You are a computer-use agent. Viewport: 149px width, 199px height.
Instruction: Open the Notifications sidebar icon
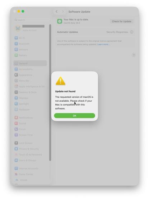pos(16,117)
